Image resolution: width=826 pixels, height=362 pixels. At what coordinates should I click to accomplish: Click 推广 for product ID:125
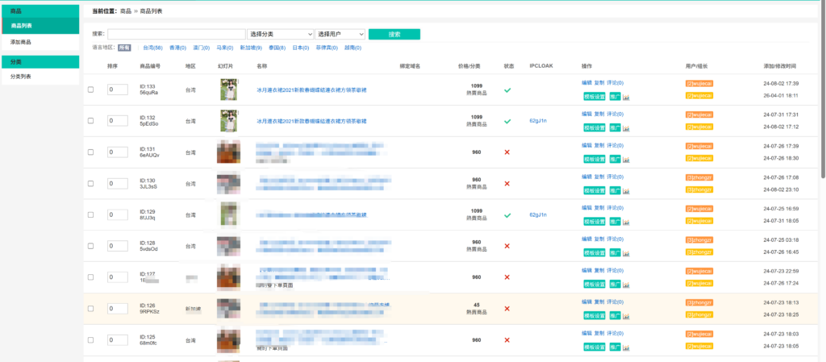(615, 347)
